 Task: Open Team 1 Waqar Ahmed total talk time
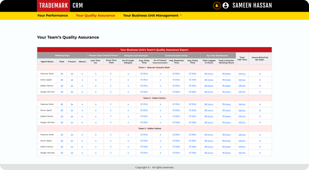pos(242,92)
